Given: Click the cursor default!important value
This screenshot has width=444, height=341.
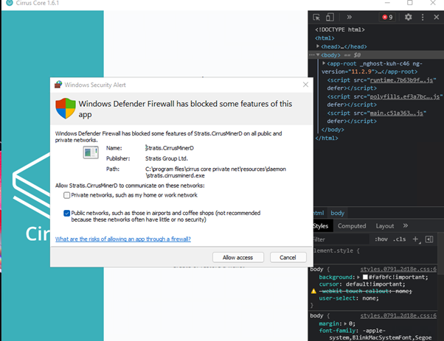Looking at the screenshot, I should tap(375, 284).
